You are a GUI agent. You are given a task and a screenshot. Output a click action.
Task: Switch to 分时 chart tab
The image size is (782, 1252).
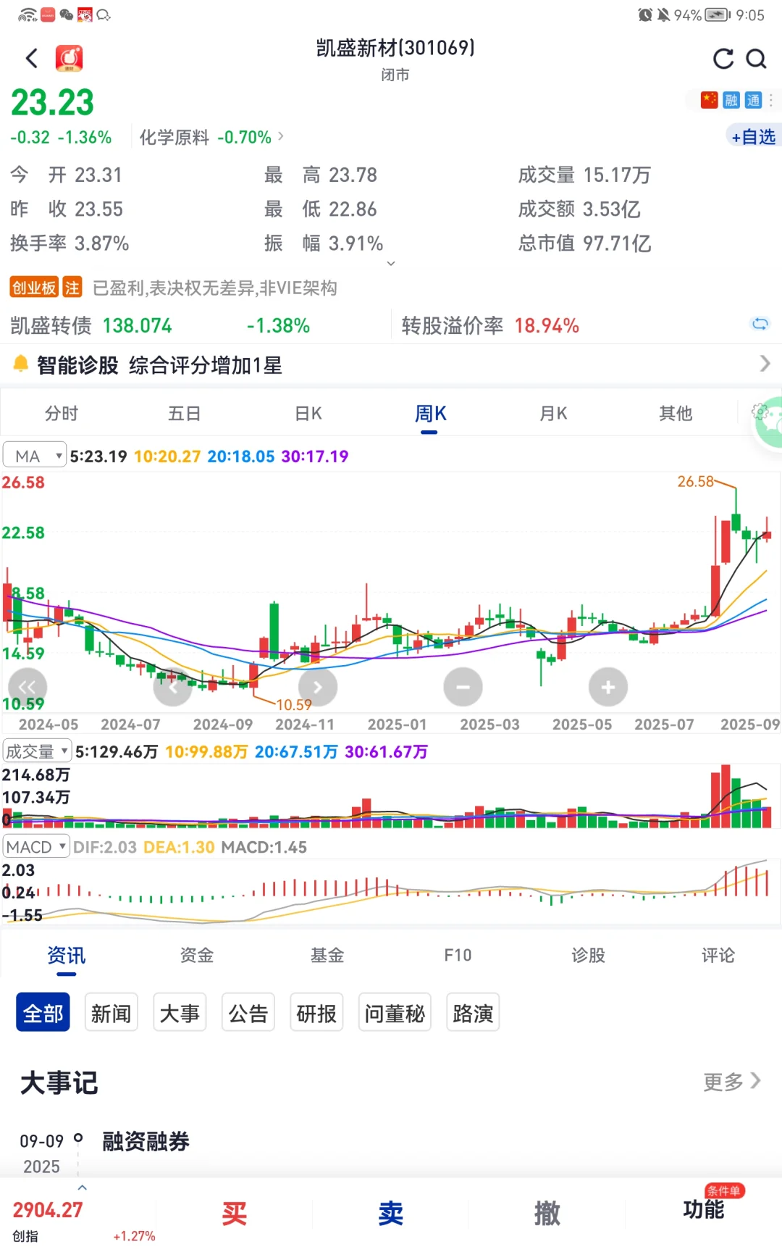[62, 413]
